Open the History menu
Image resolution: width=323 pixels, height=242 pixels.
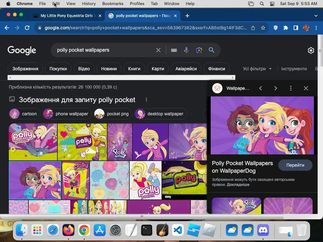(x=89, y=4)
